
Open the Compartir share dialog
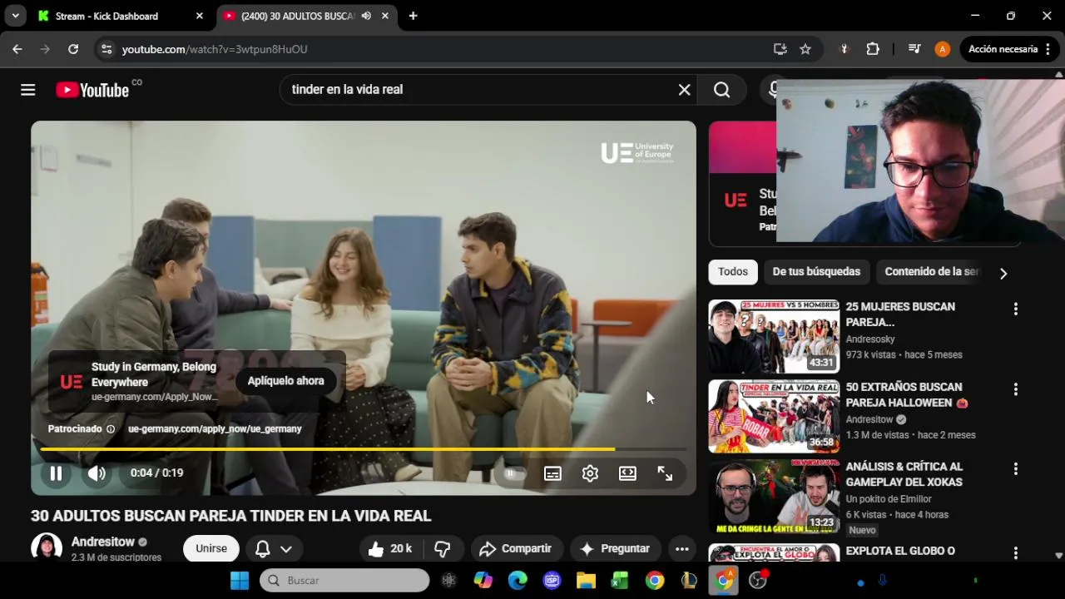coord(517,549)
